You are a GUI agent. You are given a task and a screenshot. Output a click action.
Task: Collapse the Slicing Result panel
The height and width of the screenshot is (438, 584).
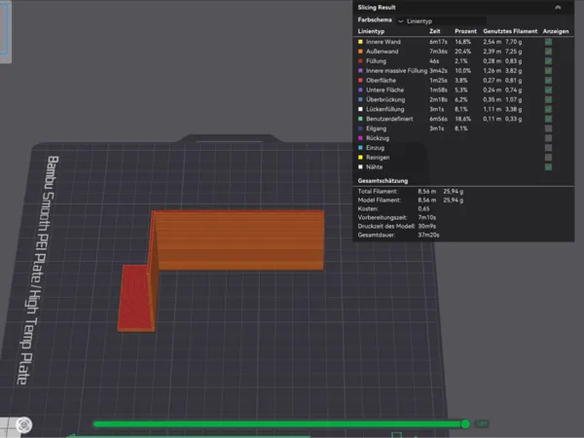coord(558,8)
